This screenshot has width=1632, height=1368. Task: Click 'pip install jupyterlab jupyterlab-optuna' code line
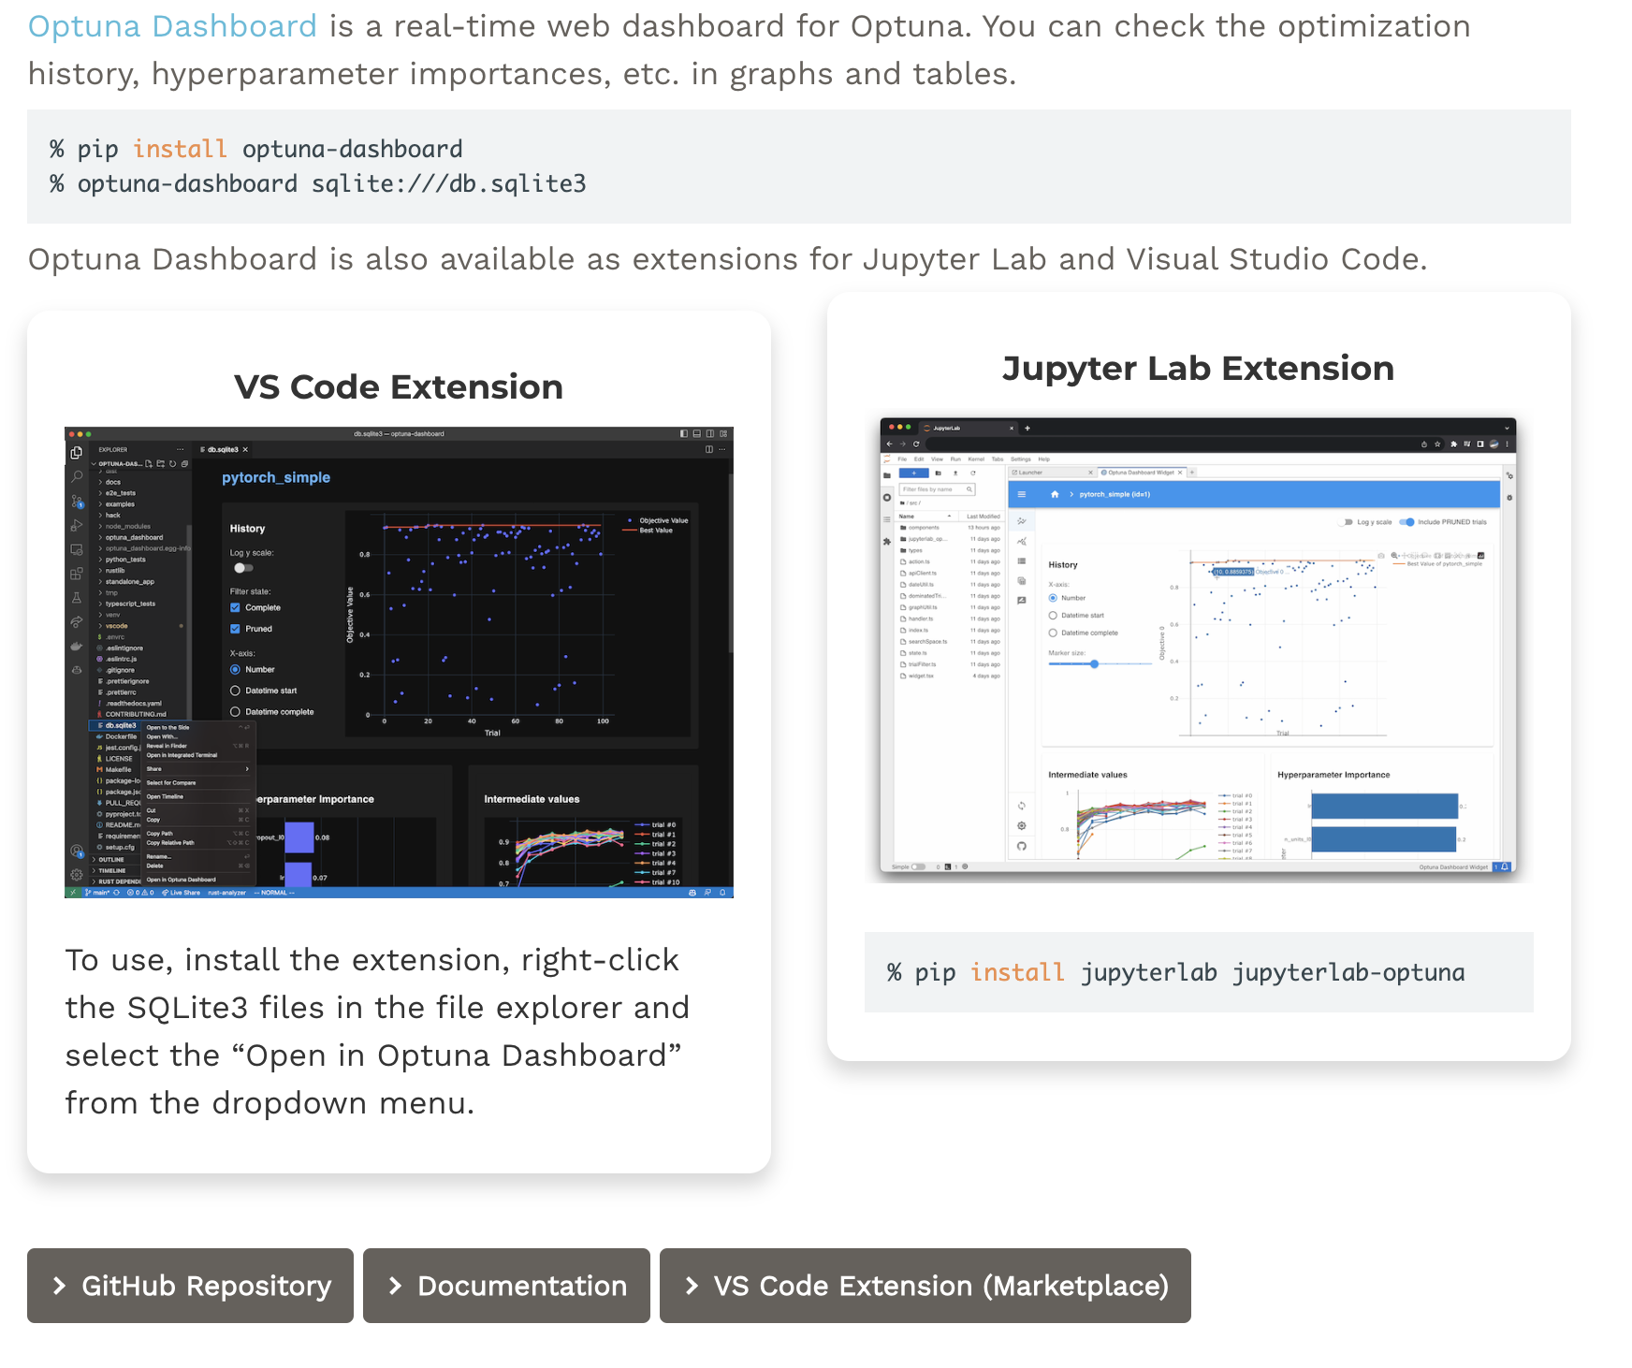(x=1176, y=972)
